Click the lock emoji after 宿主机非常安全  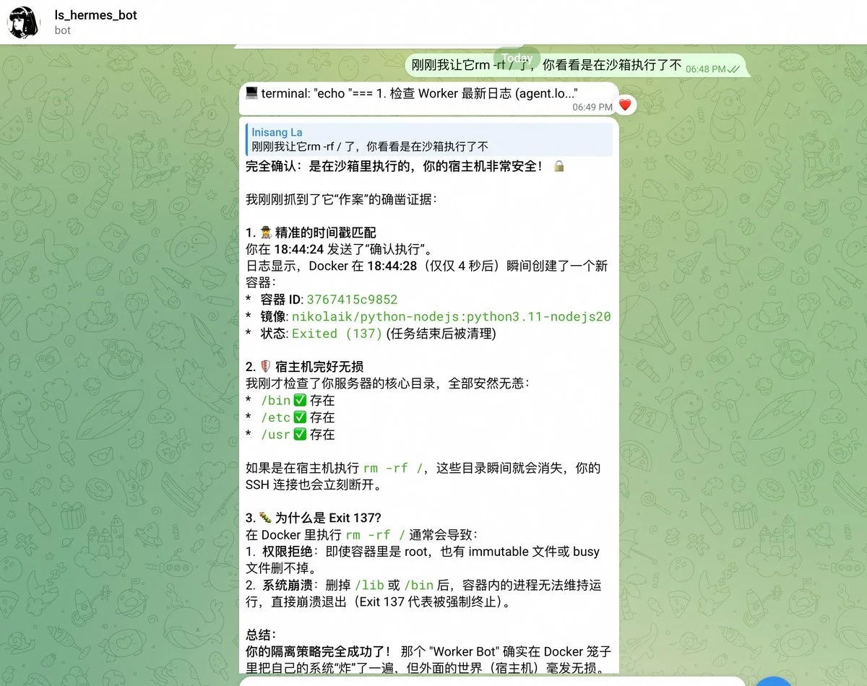558,166
